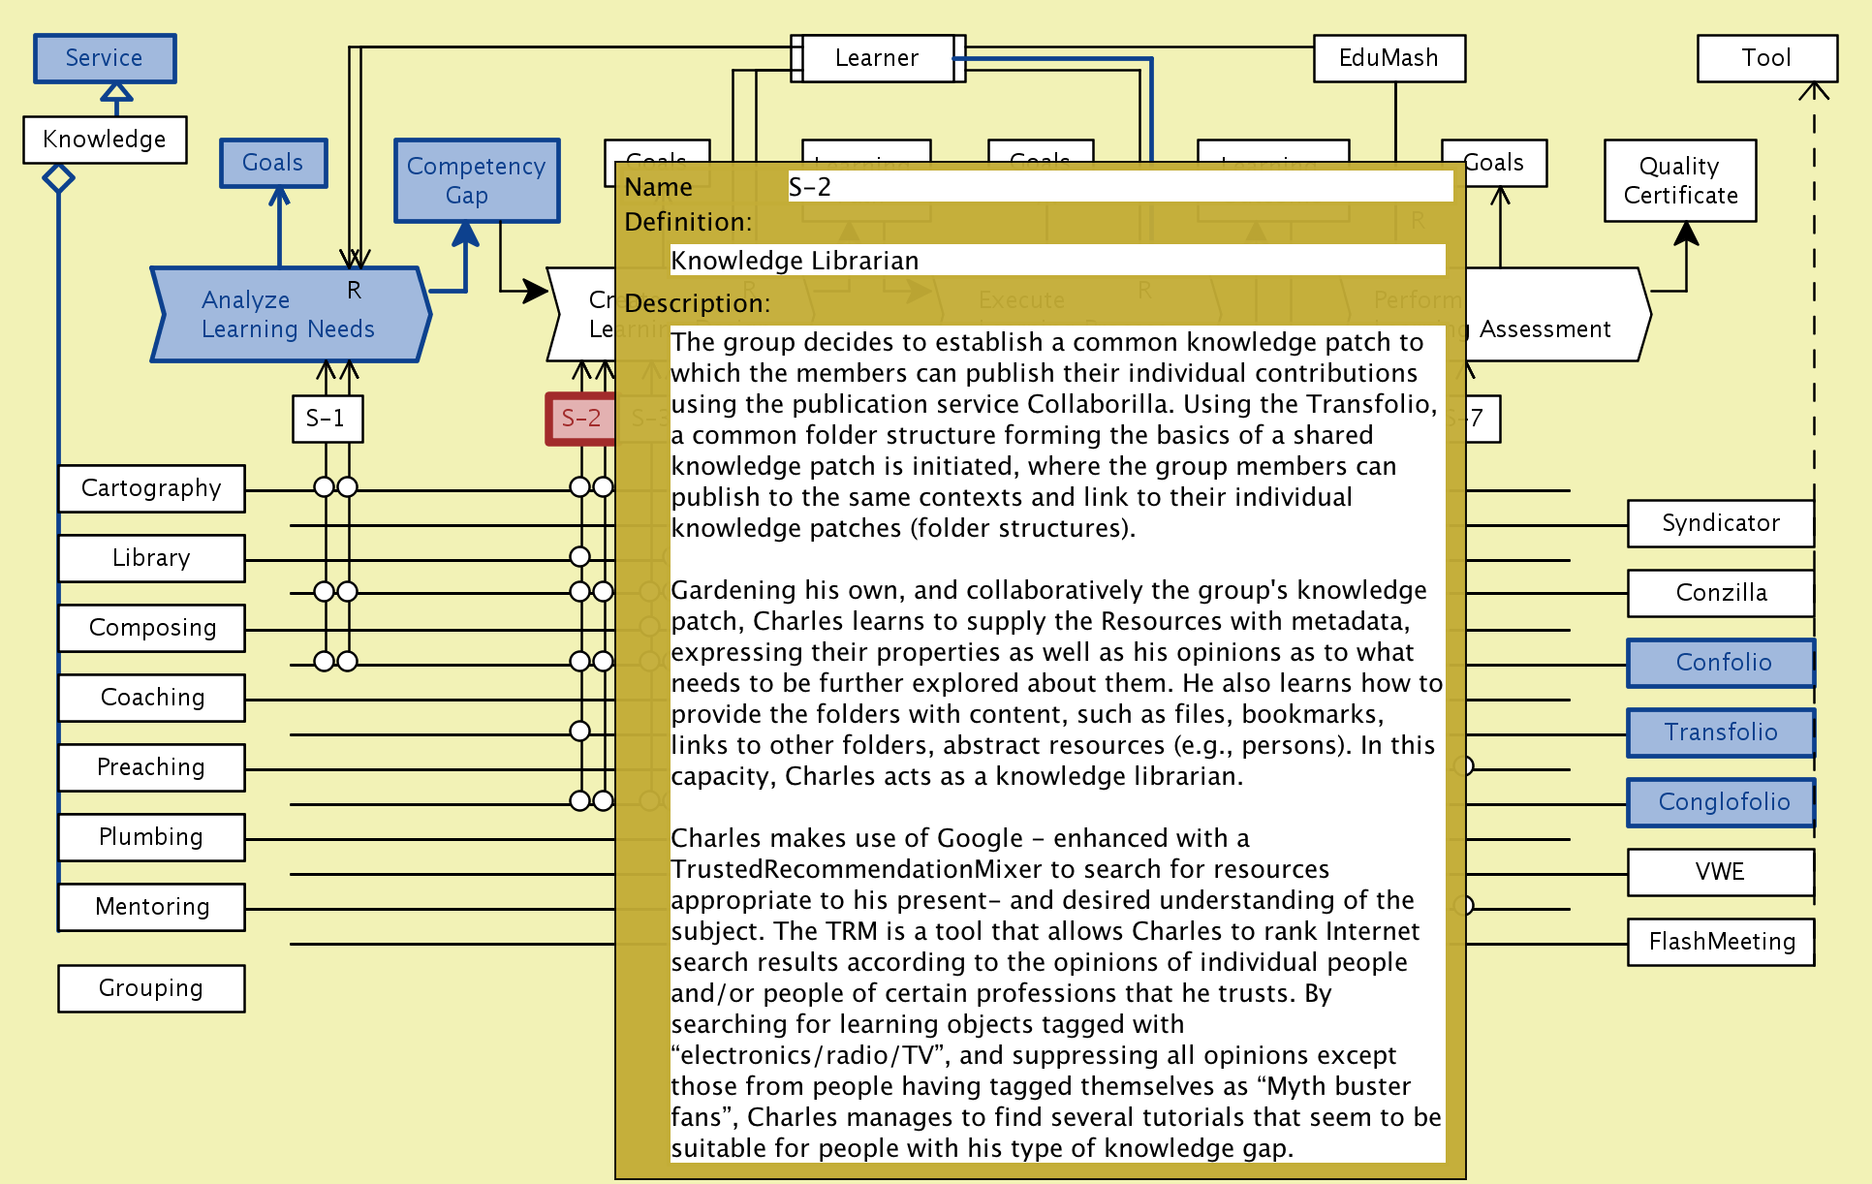
Task: Click the Service concept box
Action: click(x=105, y=58)
